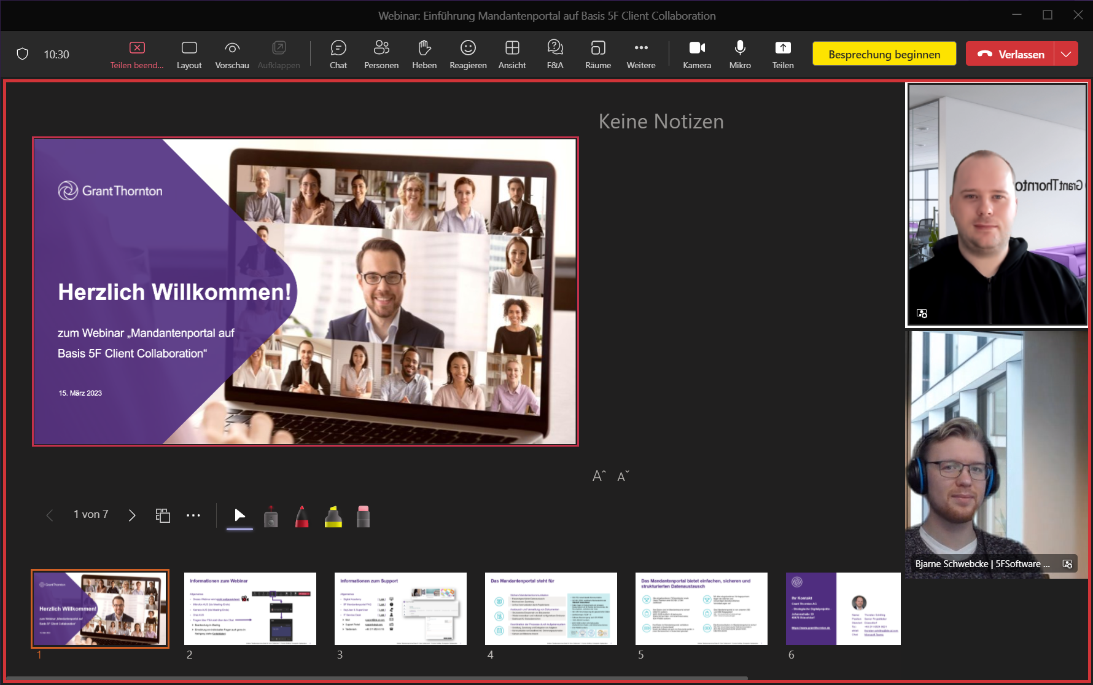This screenshot has width=1093, height=685.
Task: Open the slide grid view
Action: 163,515
